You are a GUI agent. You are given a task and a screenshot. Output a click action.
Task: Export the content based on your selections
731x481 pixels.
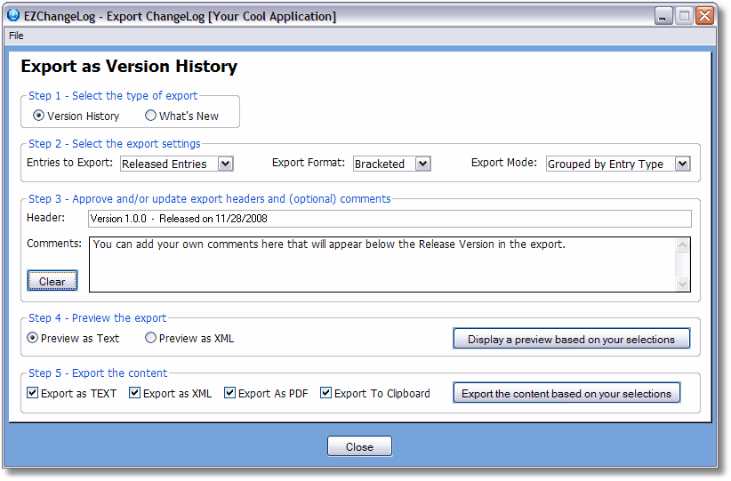point(566,393)
